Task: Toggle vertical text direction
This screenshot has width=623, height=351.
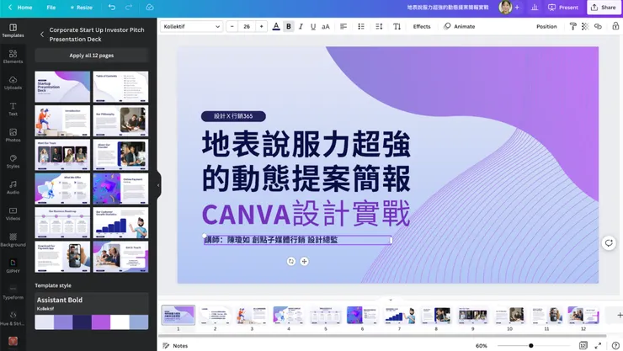Action: pos(397,27)
